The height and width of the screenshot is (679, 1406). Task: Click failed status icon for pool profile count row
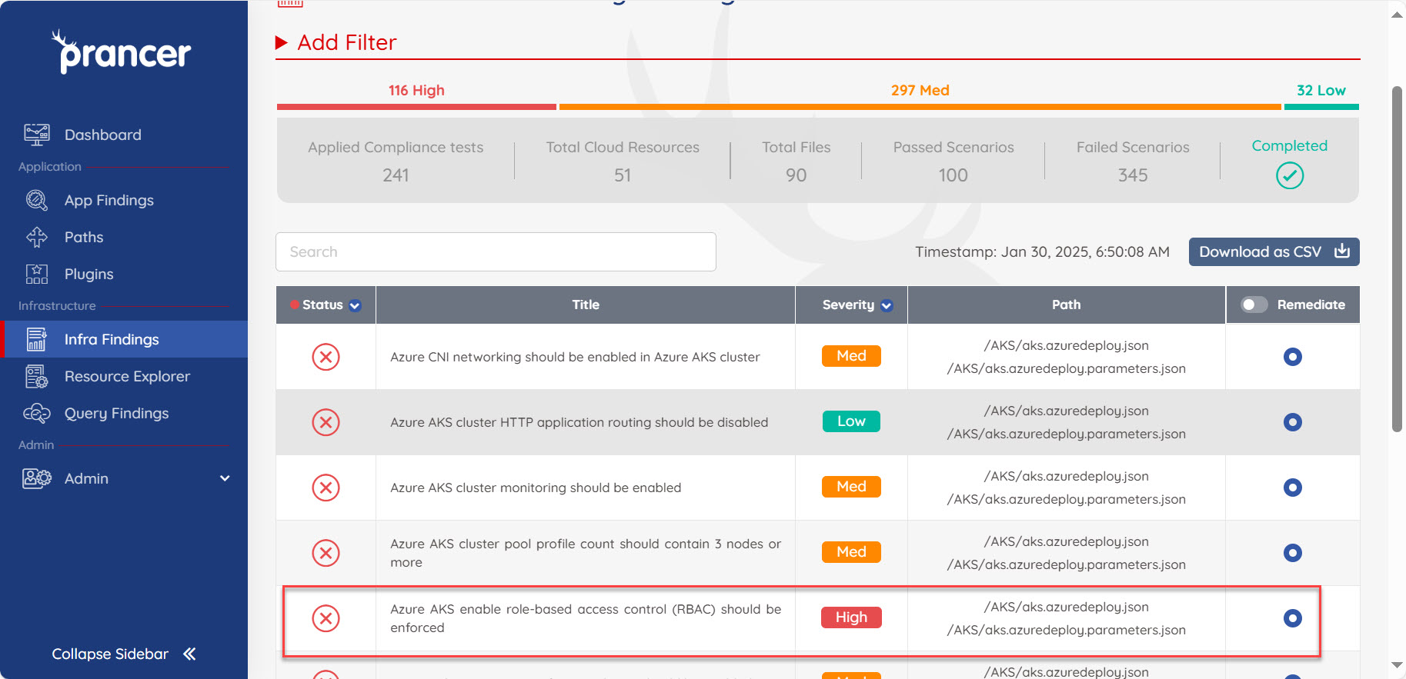[326, 553]
